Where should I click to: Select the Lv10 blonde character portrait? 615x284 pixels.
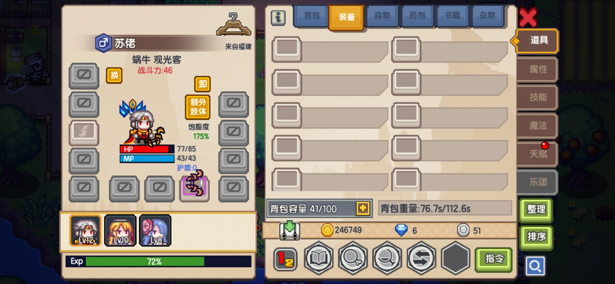pos(120,230)
